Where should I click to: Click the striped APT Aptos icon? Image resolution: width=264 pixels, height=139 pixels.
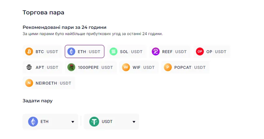(29, 68)
